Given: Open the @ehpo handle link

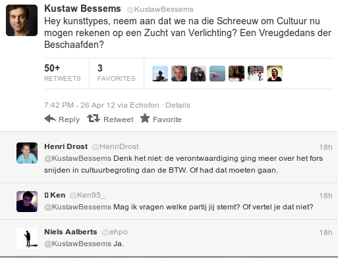Looking at the screenshot, I should pyautogui.click(x=115, y=232).
